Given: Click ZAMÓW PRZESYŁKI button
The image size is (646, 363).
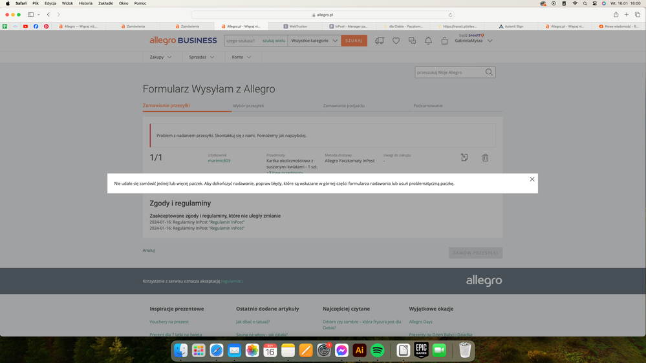Looking at the screenshot, I should tap(475, 253).
